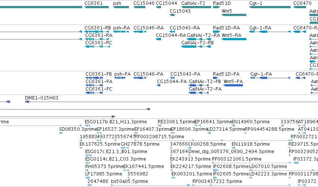Click the CG6470 gene label
This screenshot has width=318, height=187.
point(302,3)
